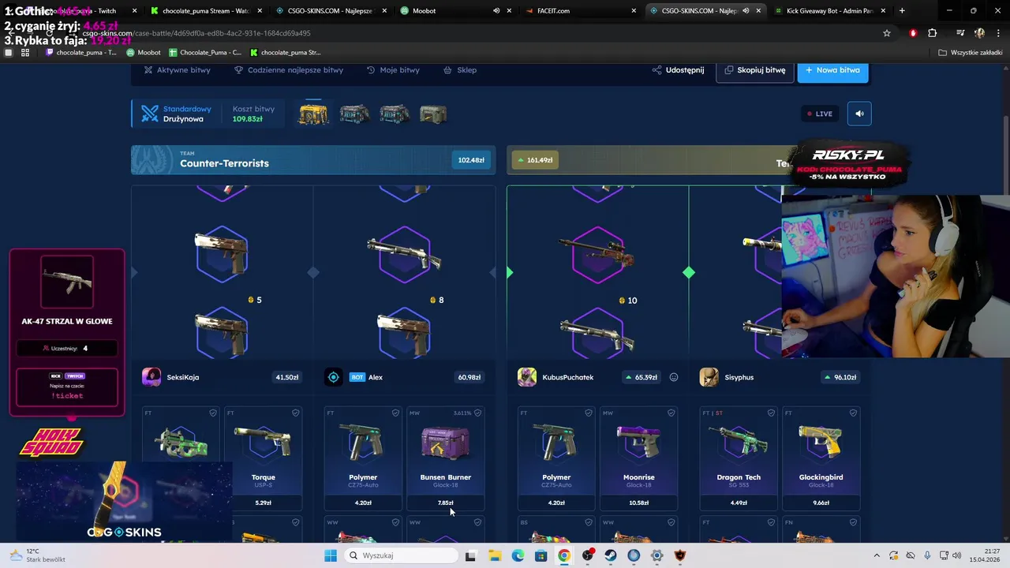Screen dimensions: 1010x568
Task: Launch Steam from the taskbar
Action: coord(611,555)
